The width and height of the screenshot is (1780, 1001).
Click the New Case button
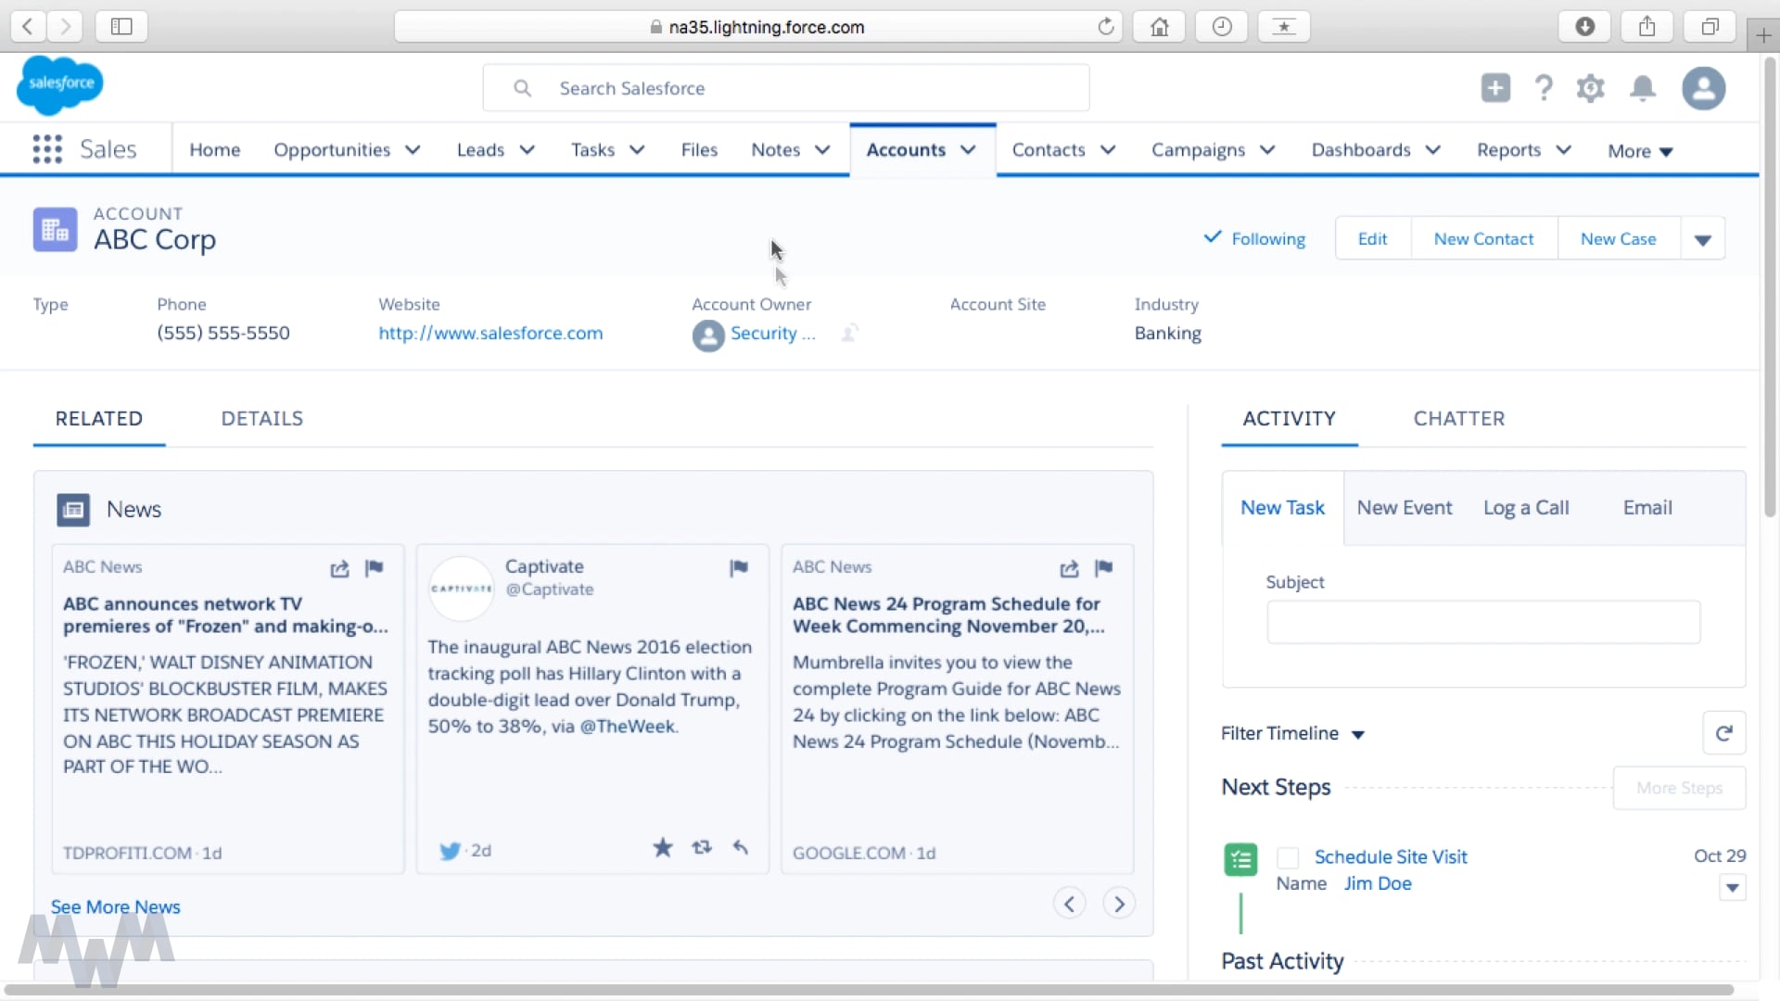[1619, 239]
